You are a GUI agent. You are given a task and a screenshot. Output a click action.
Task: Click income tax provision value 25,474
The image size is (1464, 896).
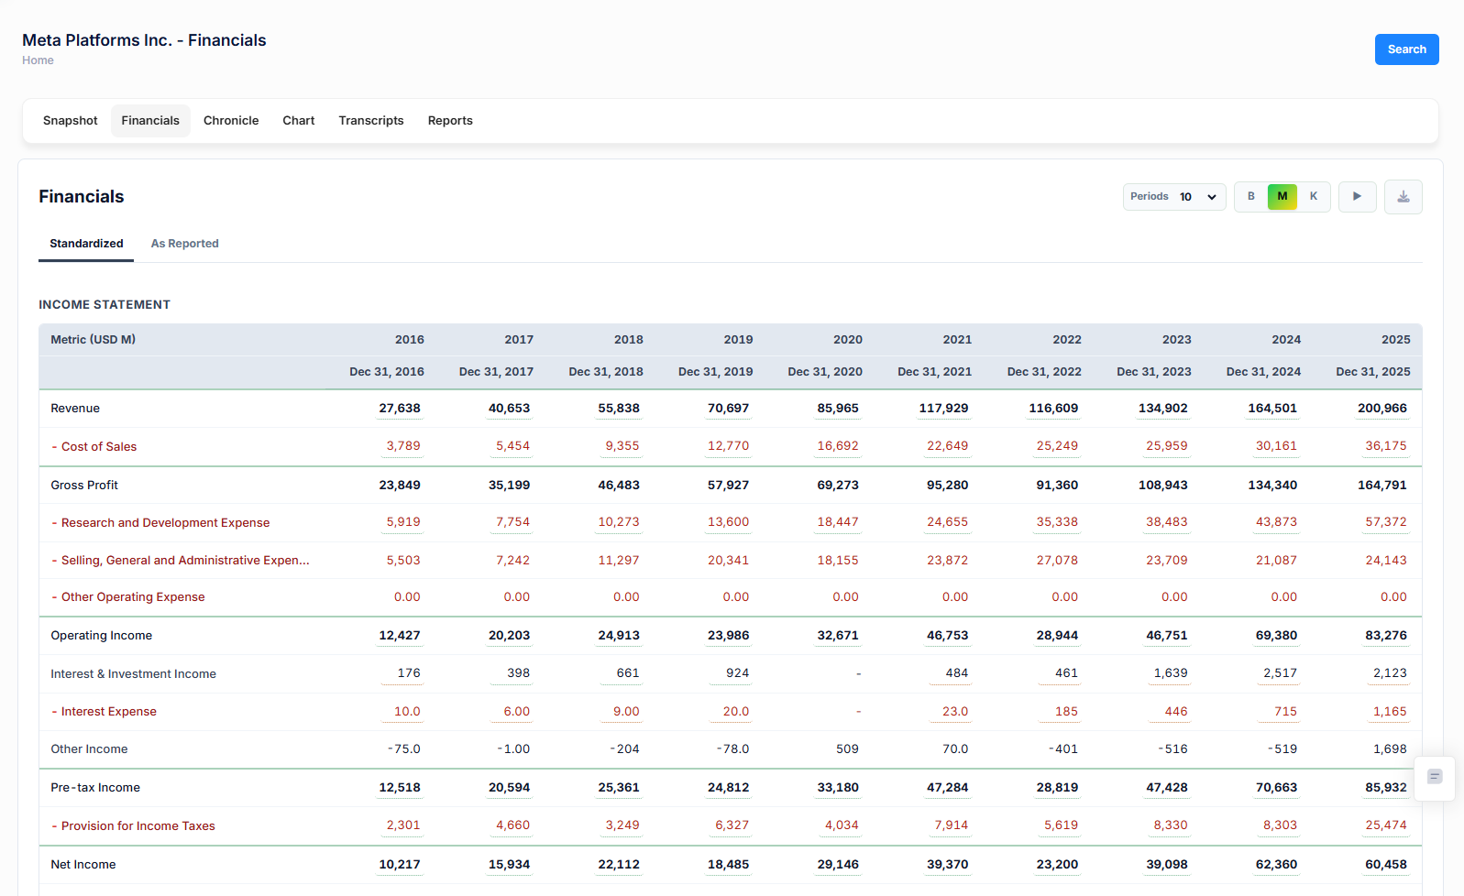pos(1385,825)
